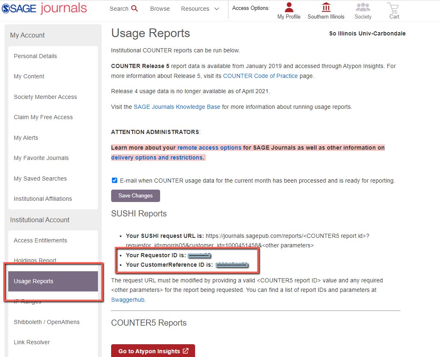440x357 pixels.
Task: Open Link Resolver settings
Action: pos(32,342)
